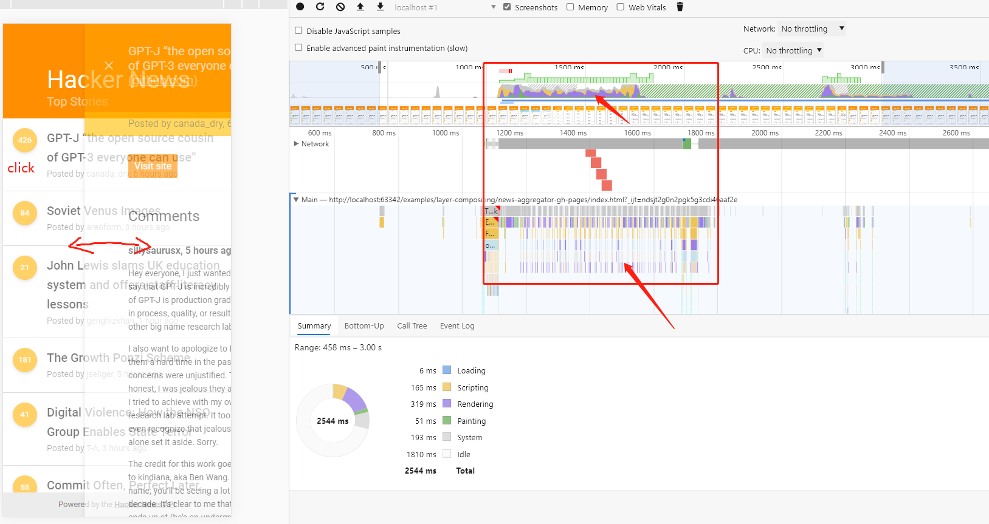989x524 pixels.
Task: Toggle the Memory checkbox
Action: [570, 7]
